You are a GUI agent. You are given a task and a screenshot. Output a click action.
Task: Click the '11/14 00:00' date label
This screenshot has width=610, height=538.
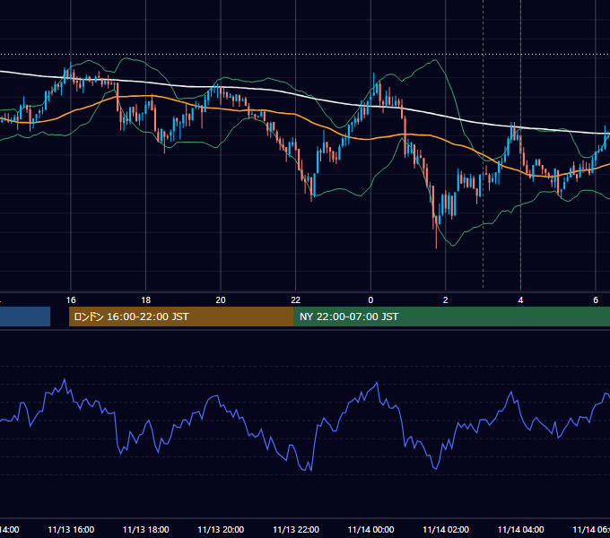point(370,530)
